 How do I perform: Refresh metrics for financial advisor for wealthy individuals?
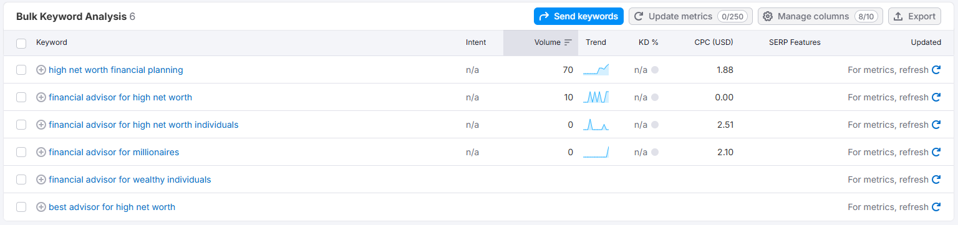coord(936,180)
